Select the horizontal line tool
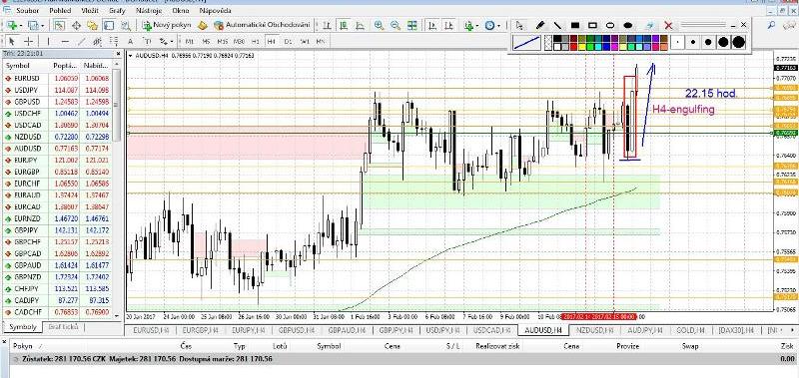Image resolution: width=799 pixels, height=378 pixels. point(65,41)
